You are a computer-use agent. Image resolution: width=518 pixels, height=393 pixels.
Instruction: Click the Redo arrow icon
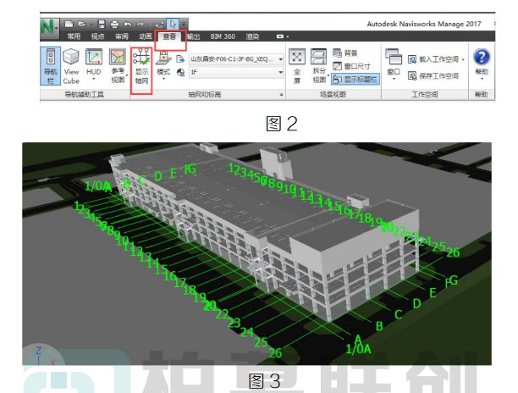click(141, 24)
